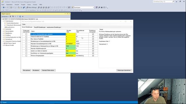
Task: Click the Option column header
Action: click(x=48, y=31)
